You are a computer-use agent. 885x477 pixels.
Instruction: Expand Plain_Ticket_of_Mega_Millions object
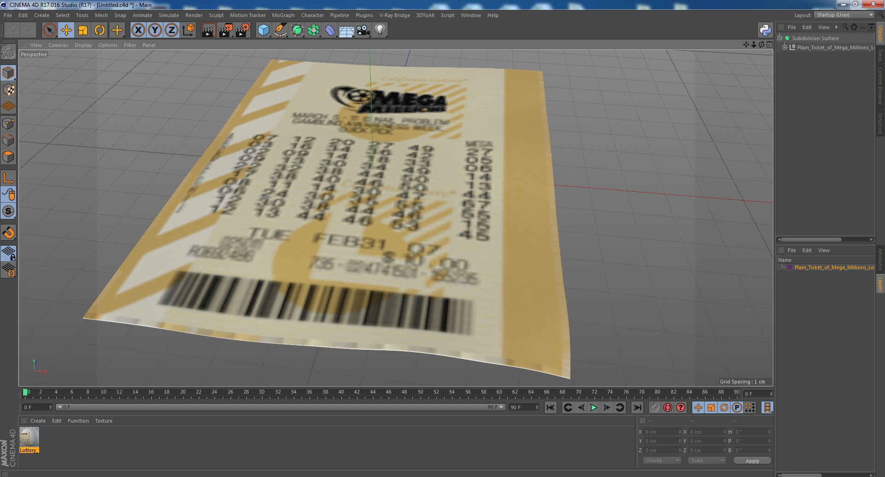pyautogui.click(x=785, y=47)
